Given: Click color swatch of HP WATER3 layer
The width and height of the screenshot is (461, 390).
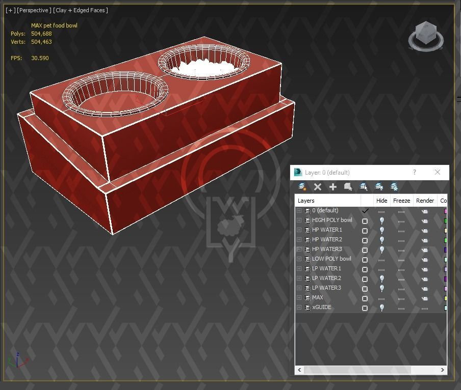Looking at the screenshot, I should point(445,249).
